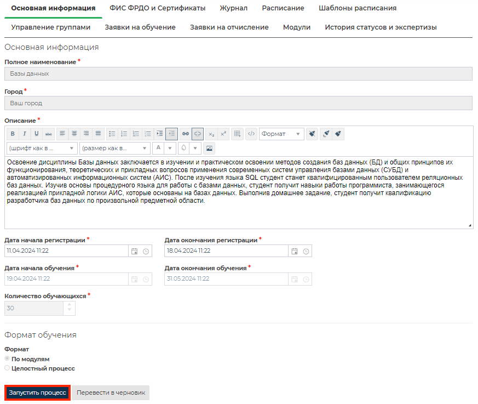
Task: Click the insert image icon
Action: click(x=209, y=148)
